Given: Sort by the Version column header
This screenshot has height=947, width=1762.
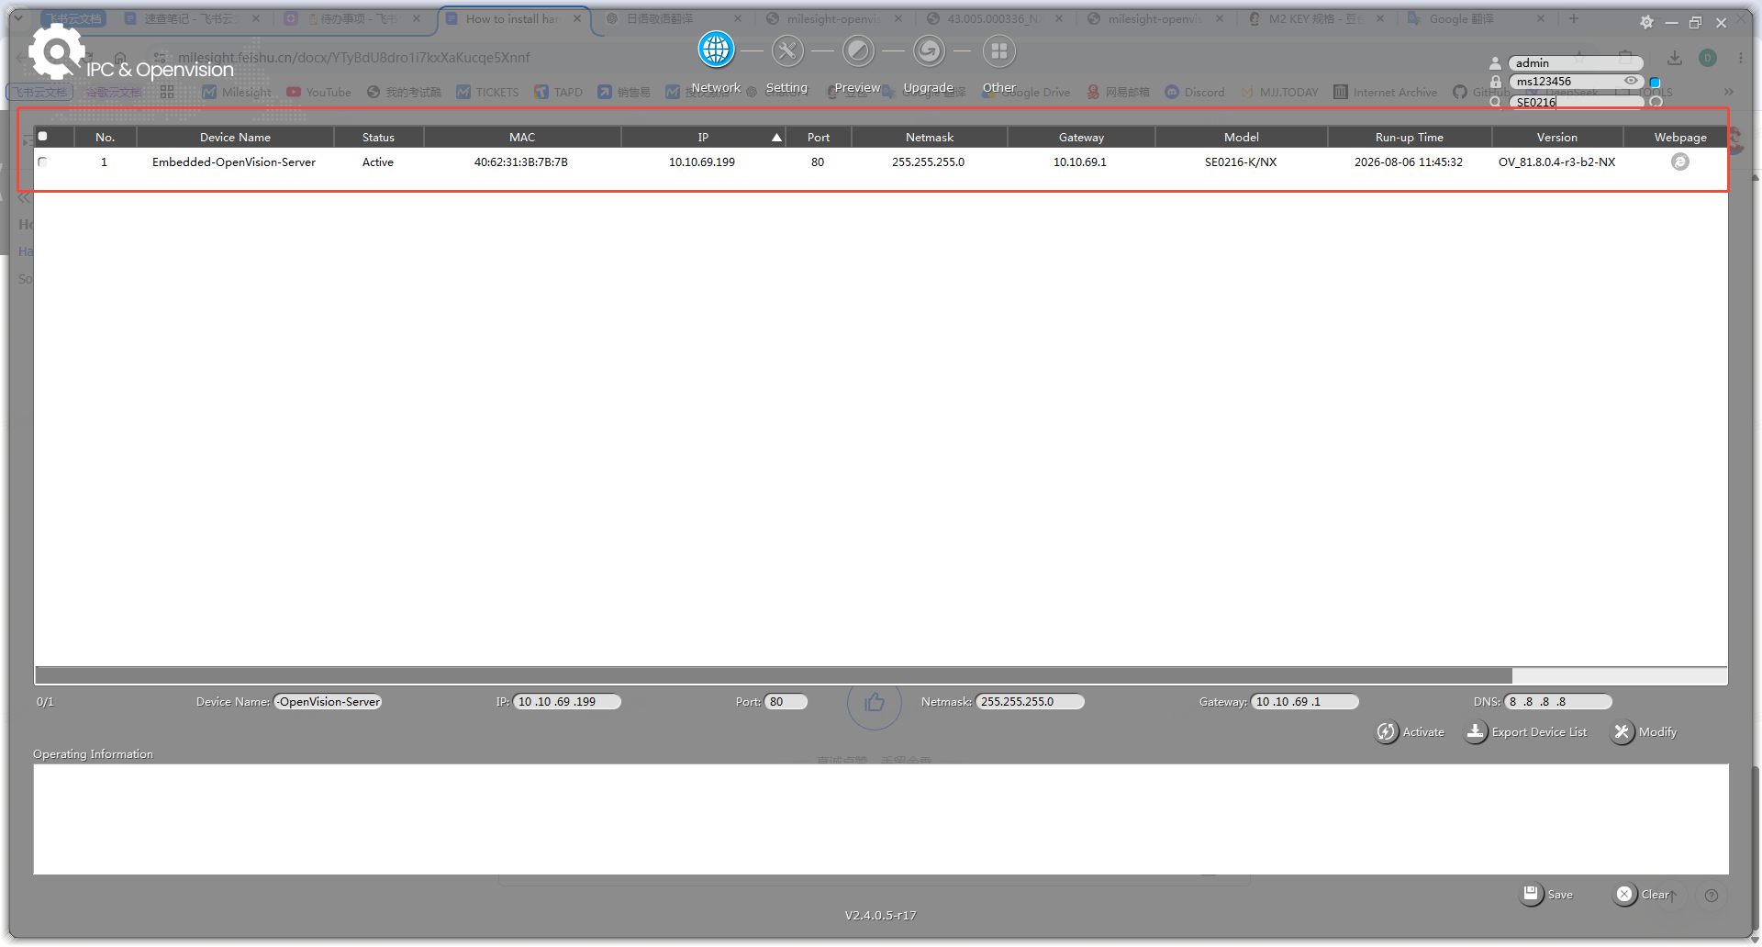Looking at the screenshot, I should tap(1557, 137).
